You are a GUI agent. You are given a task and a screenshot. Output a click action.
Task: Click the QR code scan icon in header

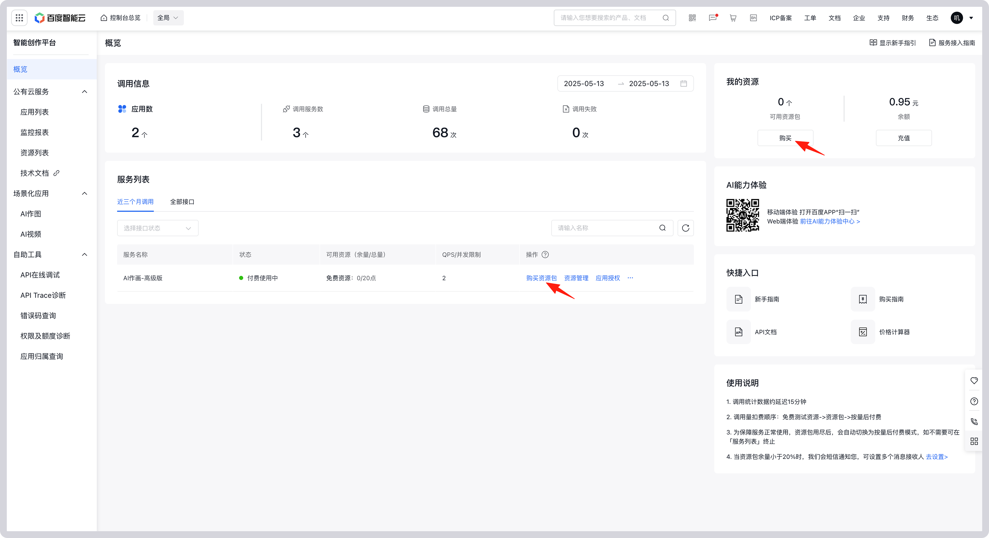coord(692,18)
